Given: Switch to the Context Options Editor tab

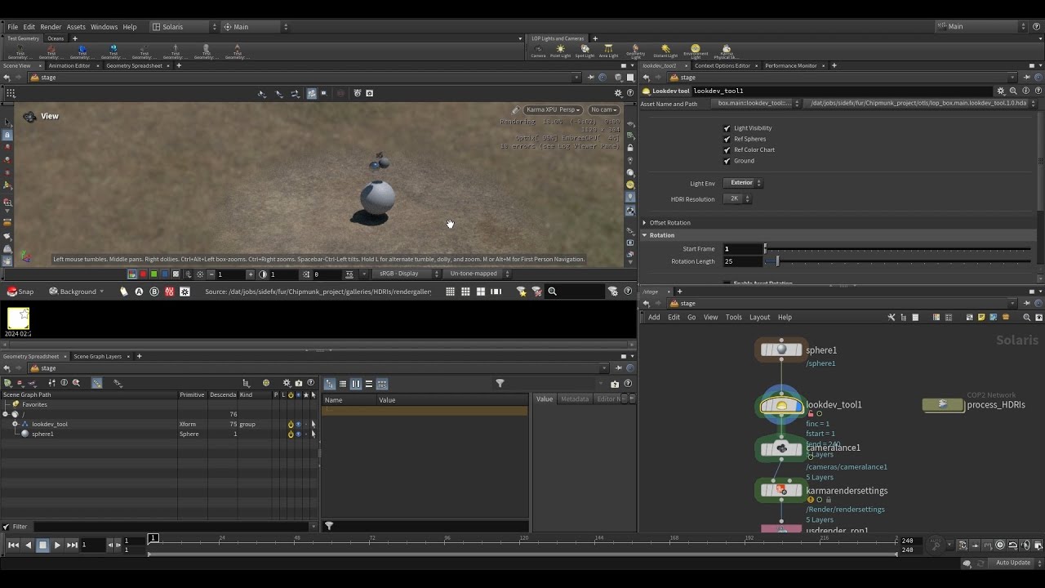Looking at the screenshot, I should (x=722, y=65).
